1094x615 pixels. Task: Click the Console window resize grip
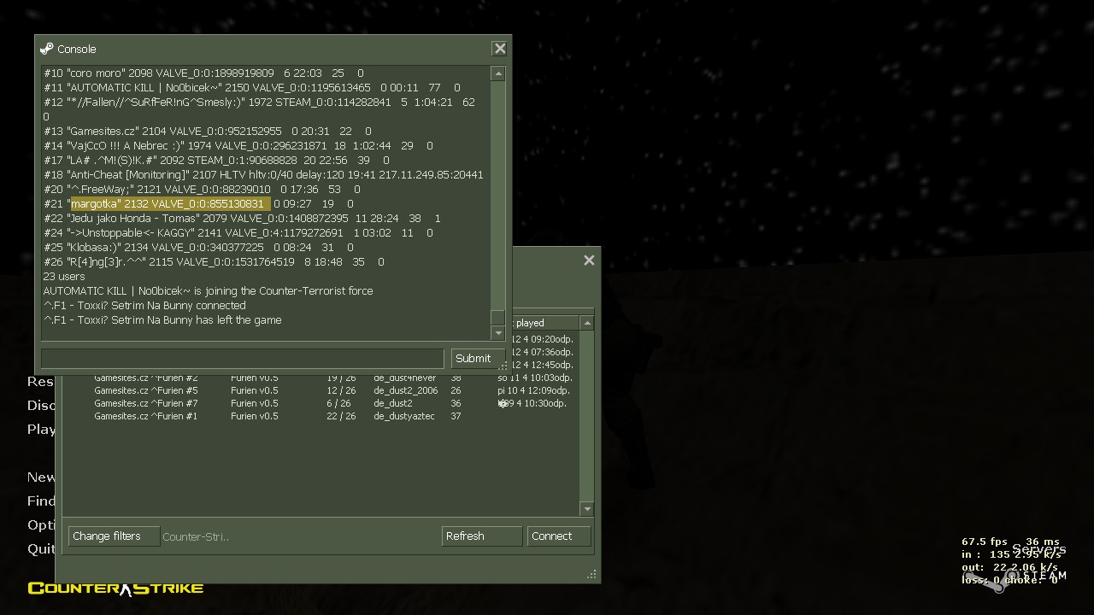tap(503, 366)
